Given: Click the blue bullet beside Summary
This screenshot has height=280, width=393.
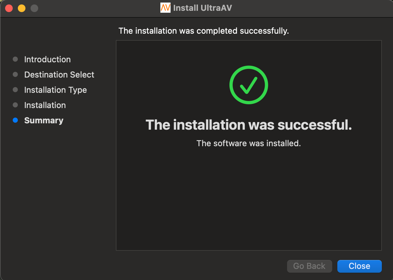Looking at the screenshot, I should (15, 120).
